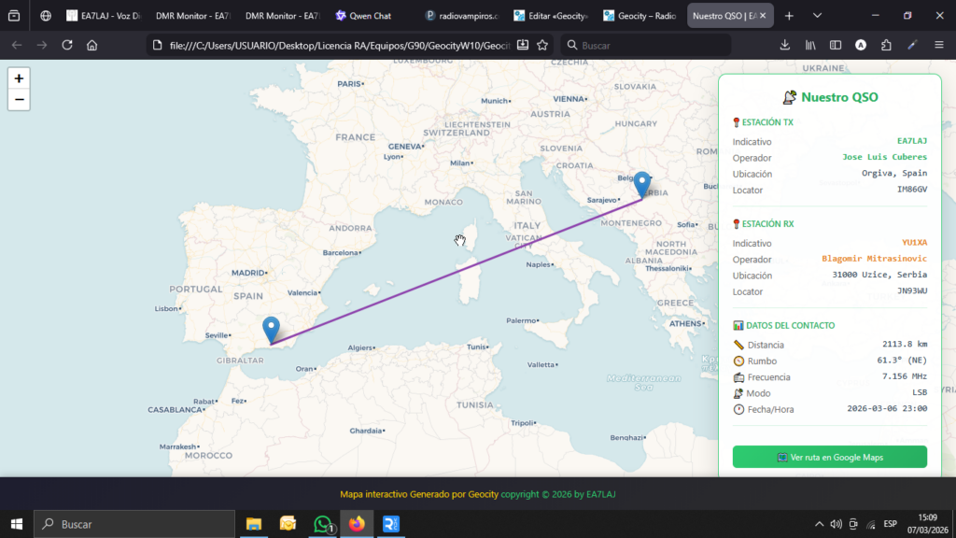
Task: Open the Firefox extensions menu
Action: pos(886,45)
